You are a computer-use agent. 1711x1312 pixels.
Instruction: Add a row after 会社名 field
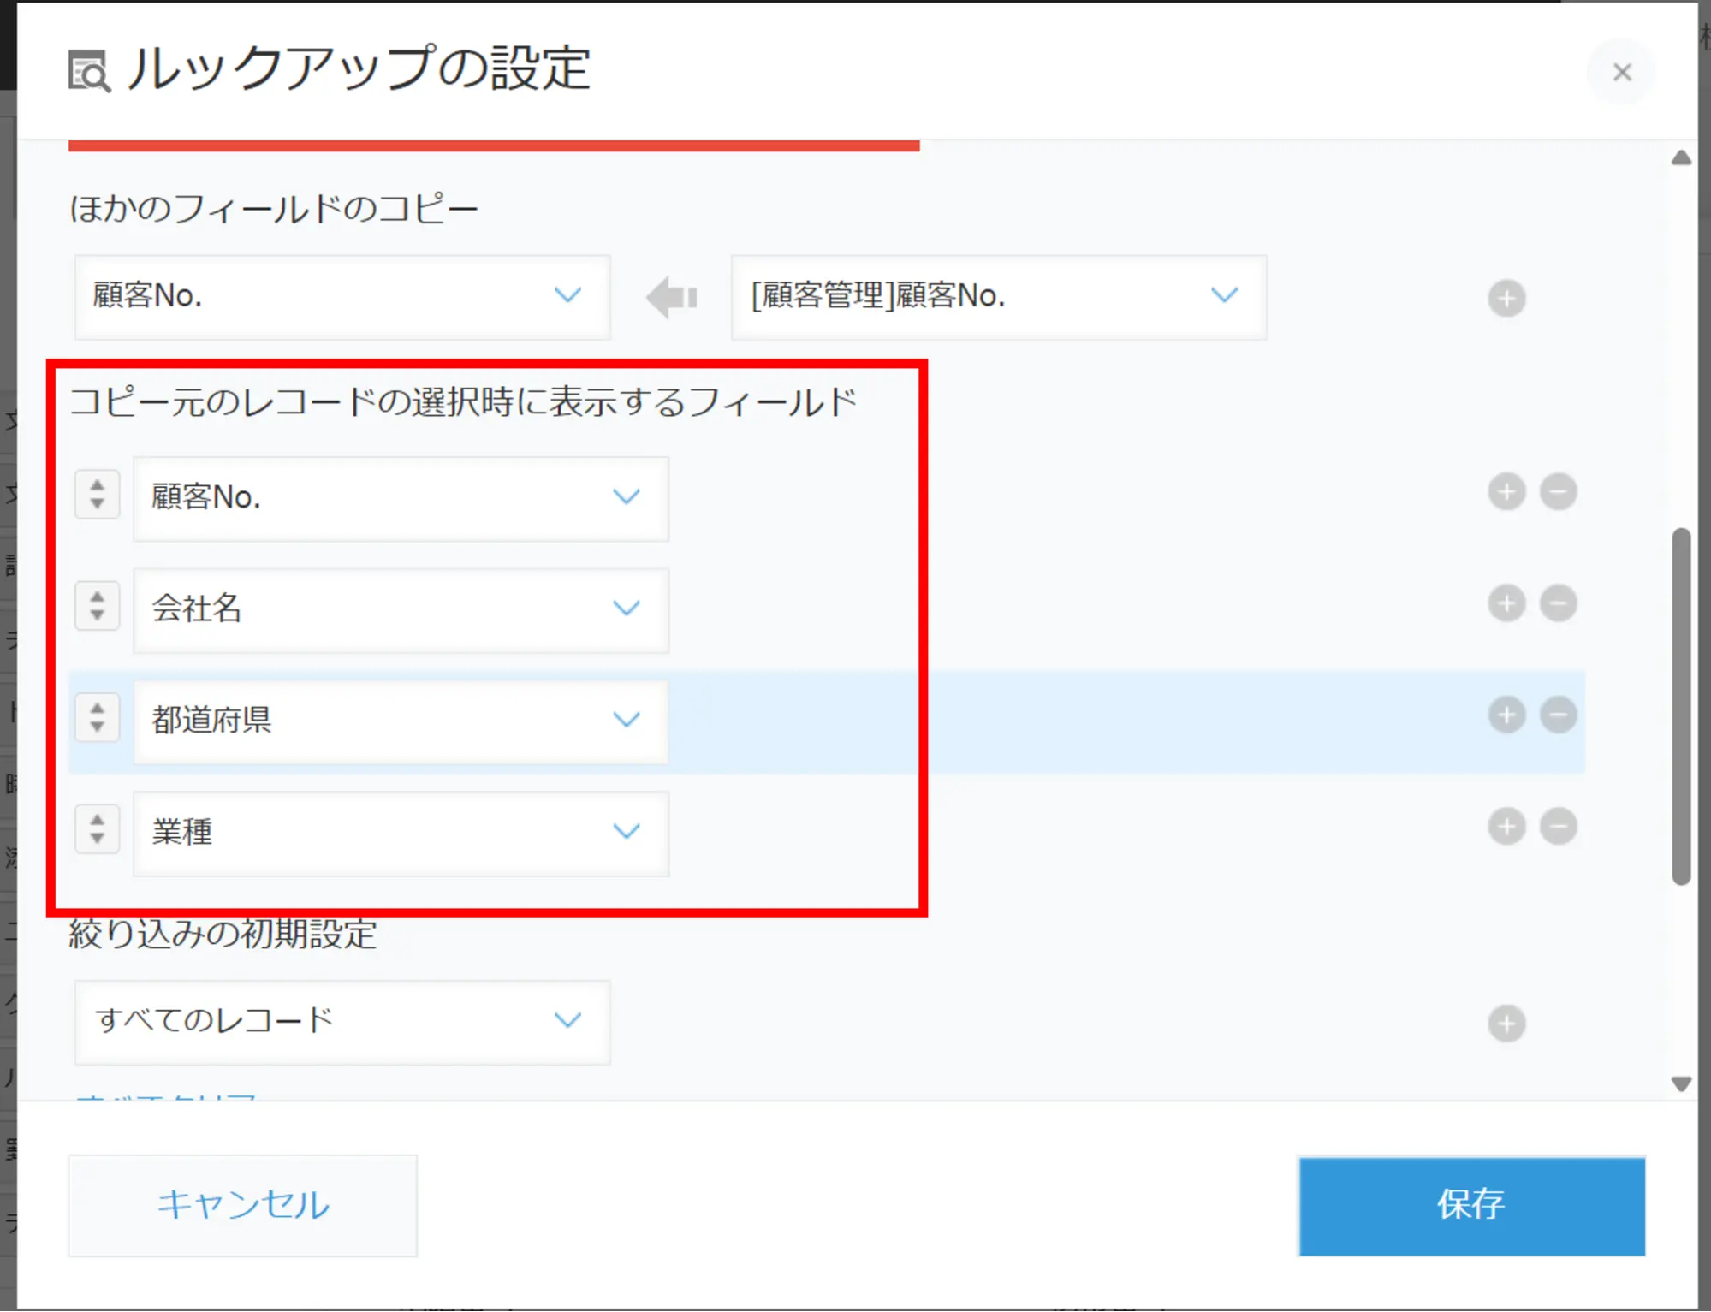[1506, 603]
